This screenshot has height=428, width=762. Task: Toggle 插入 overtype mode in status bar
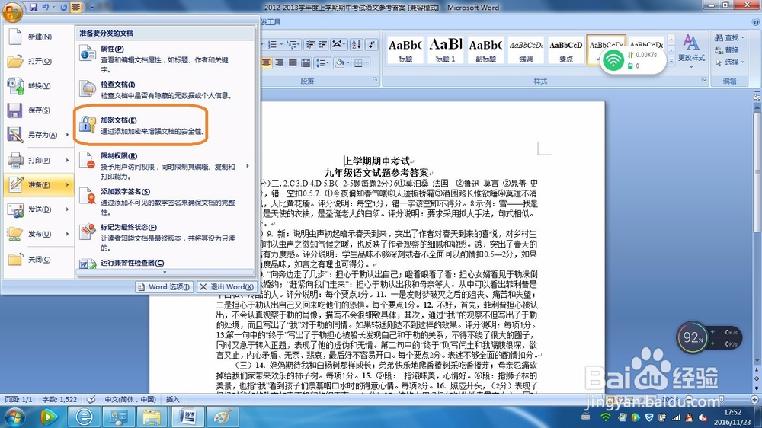[172, 399]
